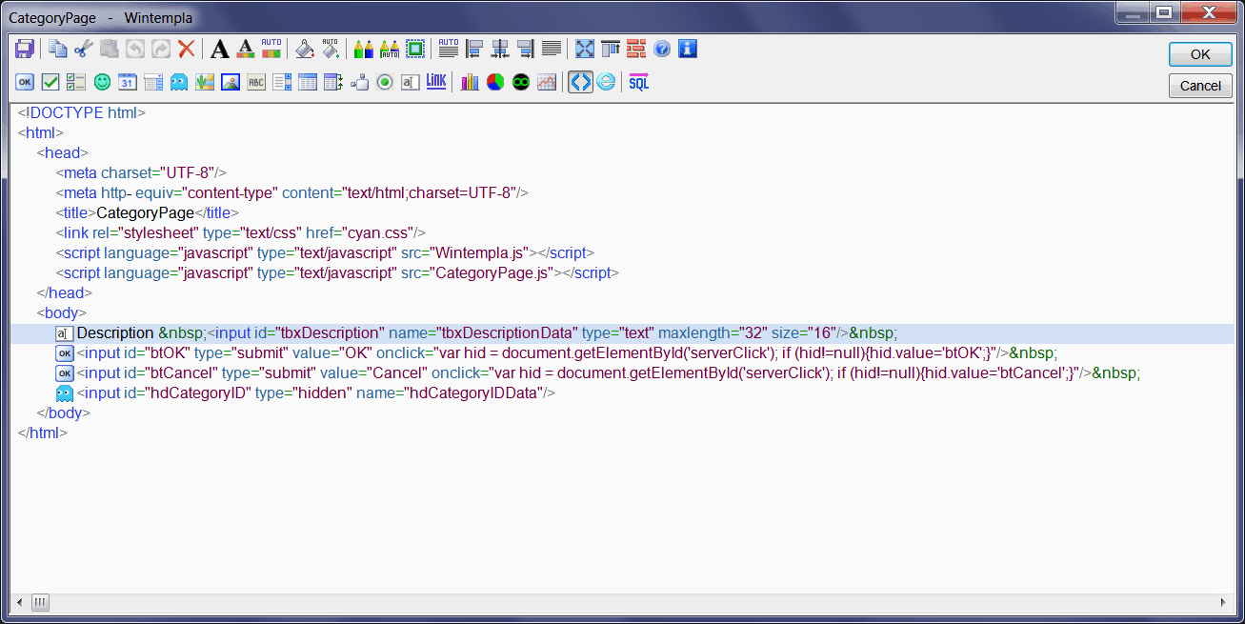This screenshot has width=1245, height=624.
Task: Insert an ABC label control
Action: pos(256,82)
